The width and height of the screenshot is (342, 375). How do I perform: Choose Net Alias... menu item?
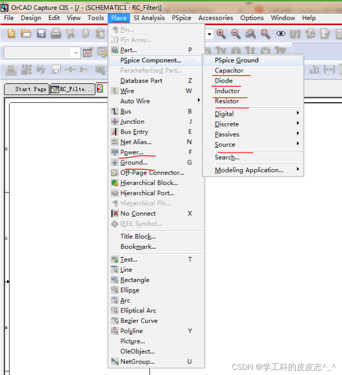(x=157, y=142)
